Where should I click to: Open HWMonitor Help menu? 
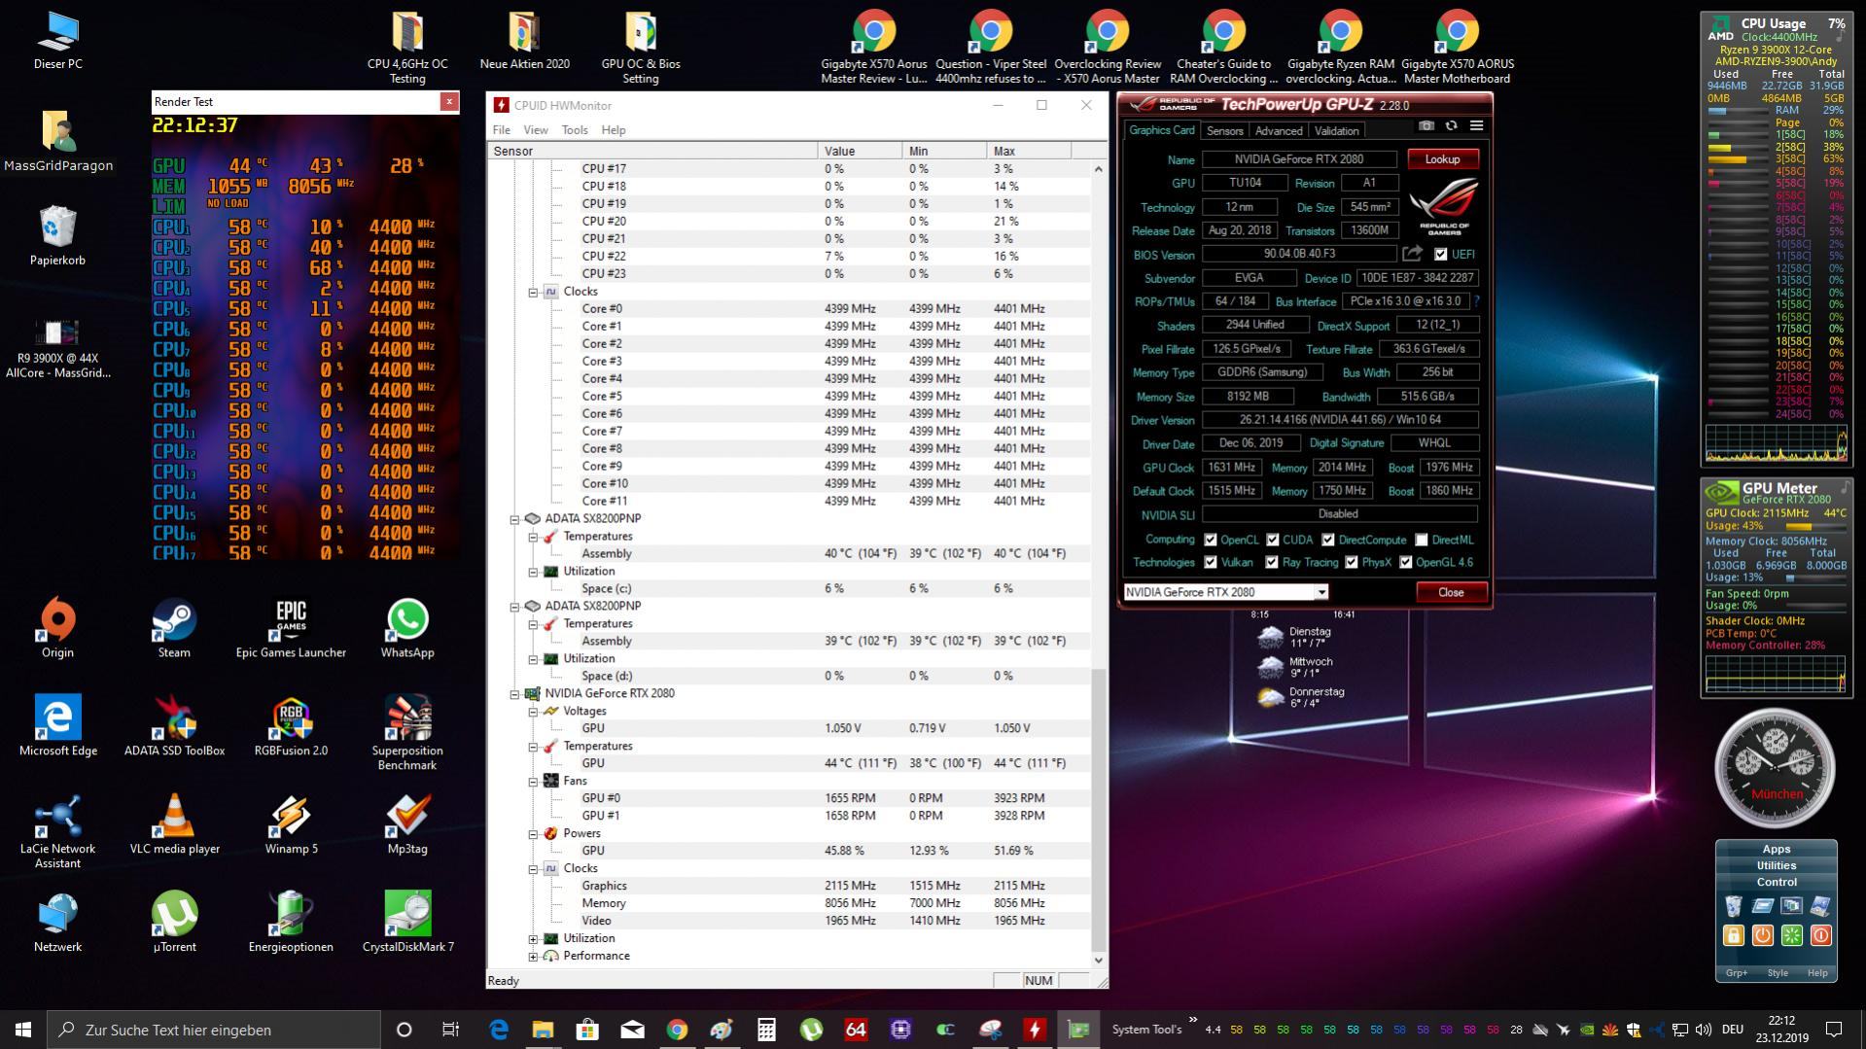coord(613,129)
